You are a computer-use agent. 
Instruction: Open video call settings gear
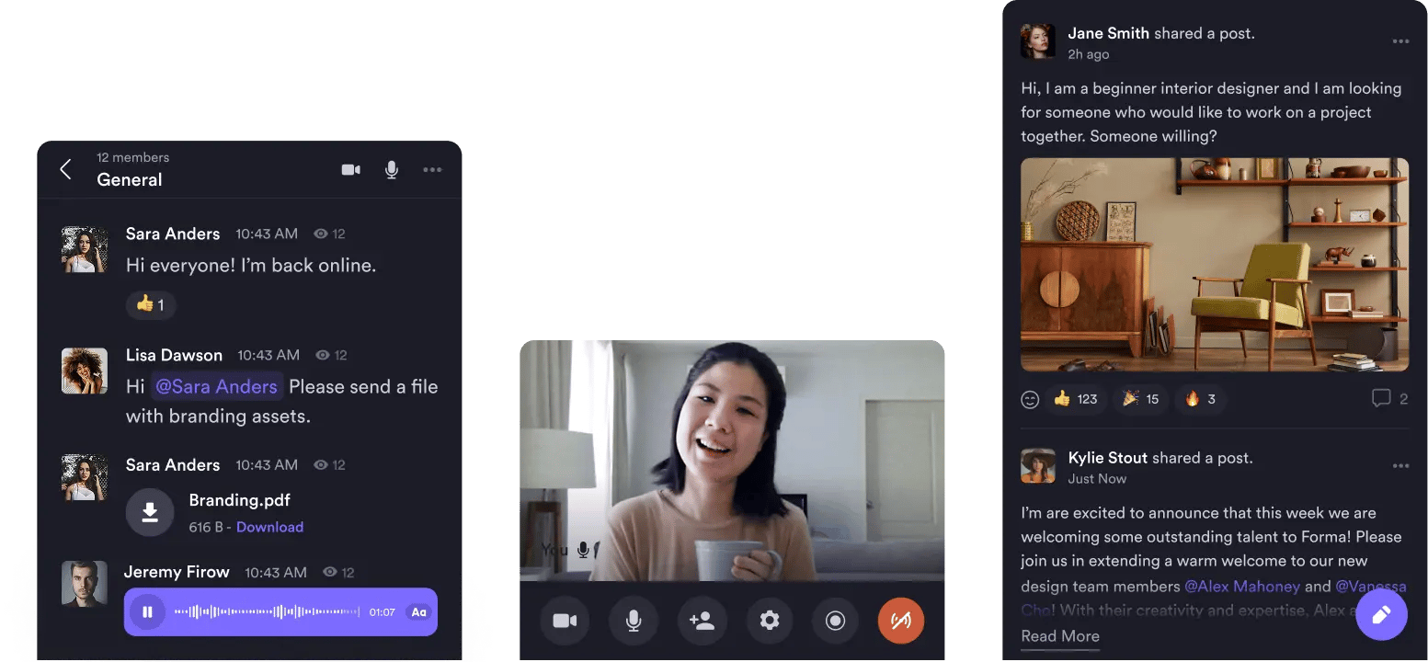point(770,621)
